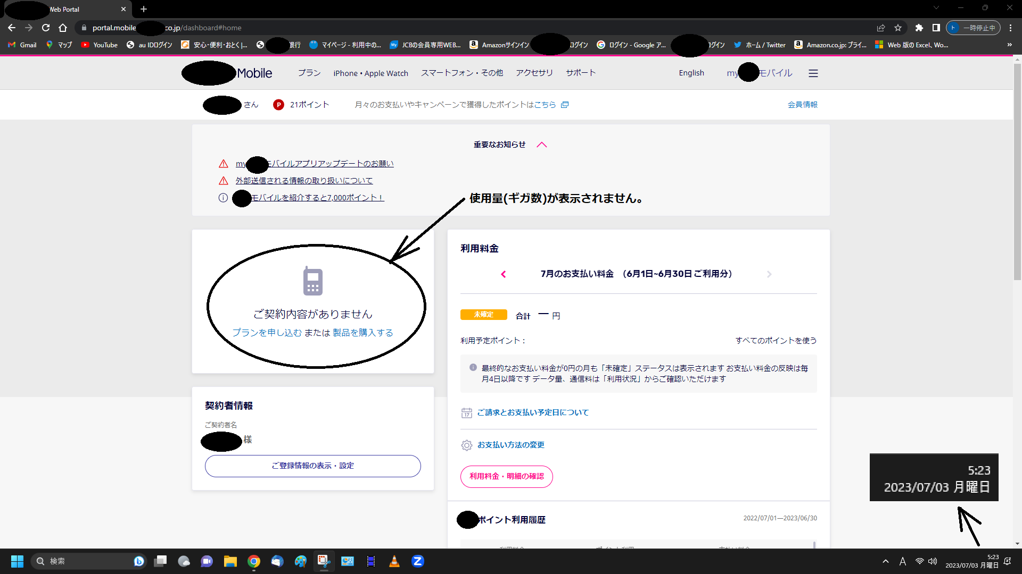Click 利用料金・明細の確認 button
Viewport: 1022px width, 574px height.
(506, 476)
